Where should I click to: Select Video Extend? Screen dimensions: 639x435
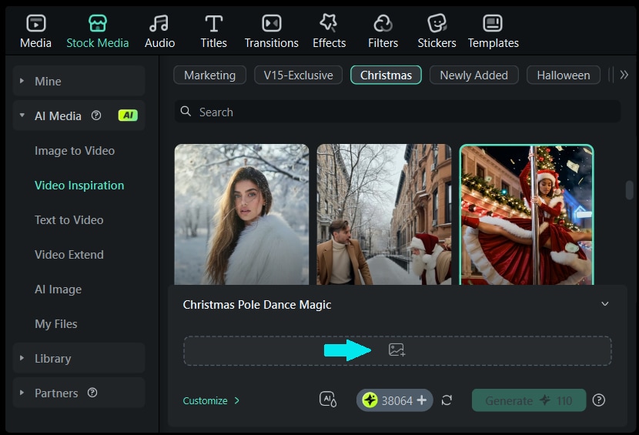point(69,255)
